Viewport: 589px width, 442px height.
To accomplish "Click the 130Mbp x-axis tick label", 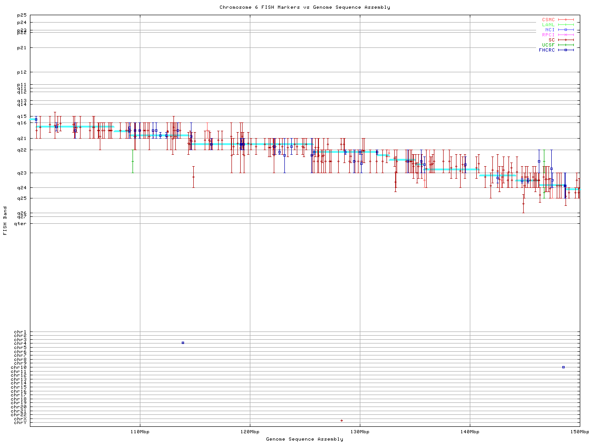I will (360, 432).
